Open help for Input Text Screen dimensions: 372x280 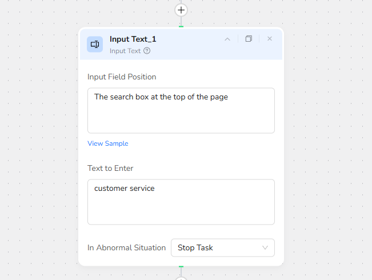[147, 51]
